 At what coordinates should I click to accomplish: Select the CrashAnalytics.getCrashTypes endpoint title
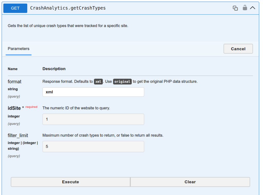[x=68, y=8]
